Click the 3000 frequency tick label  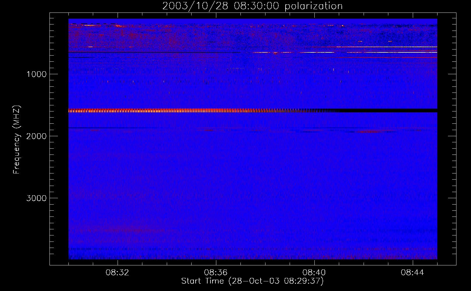[x=37, y=198]
